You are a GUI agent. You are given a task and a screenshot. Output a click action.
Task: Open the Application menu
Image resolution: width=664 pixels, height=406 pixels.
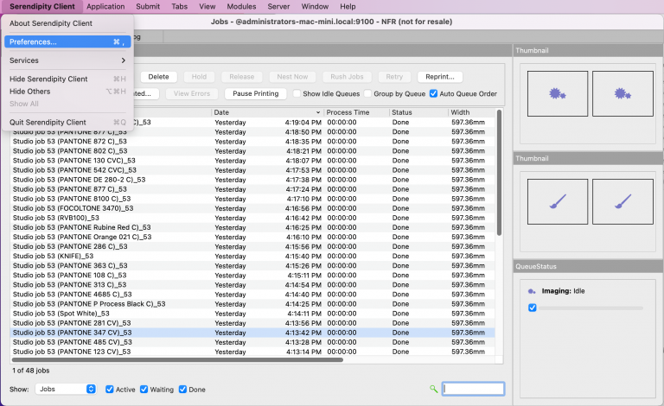point(105,6)
